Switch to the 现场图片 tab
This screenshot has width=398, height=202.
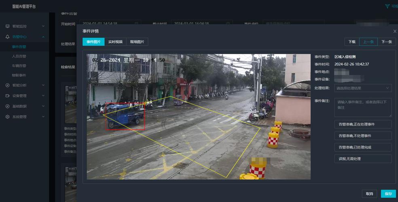click(x=137, y=42)
